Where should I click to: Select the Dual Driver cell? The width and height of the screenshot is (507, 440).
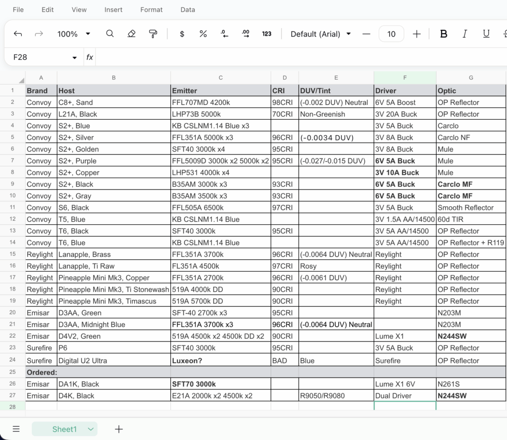click(x=405, y=395)
